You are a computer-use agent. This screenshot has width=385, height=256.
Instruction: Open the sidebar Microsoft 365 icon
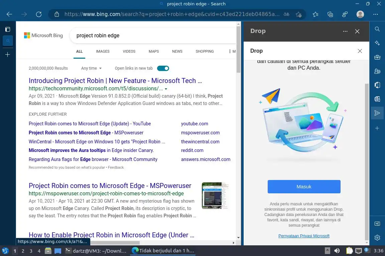click(x=377, y=85)
